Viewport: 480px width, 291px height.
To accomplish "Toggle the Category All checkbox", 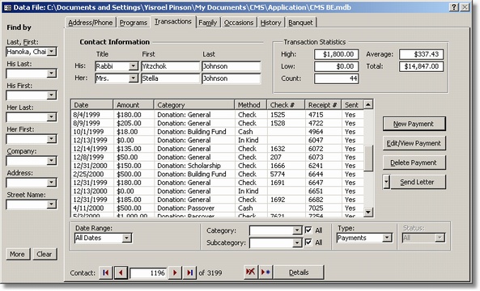I will pos(308,230).
